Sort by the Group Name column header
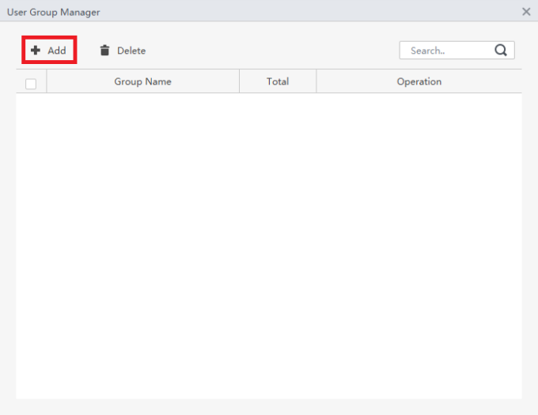538x415 pixels. [142, 81]
